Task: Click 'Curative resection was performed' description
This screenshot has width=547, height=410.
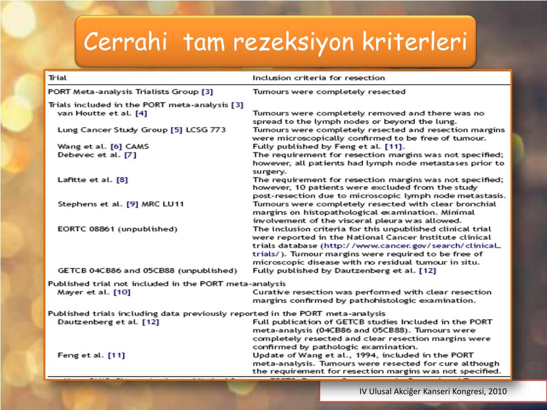Action: (372, 296)
